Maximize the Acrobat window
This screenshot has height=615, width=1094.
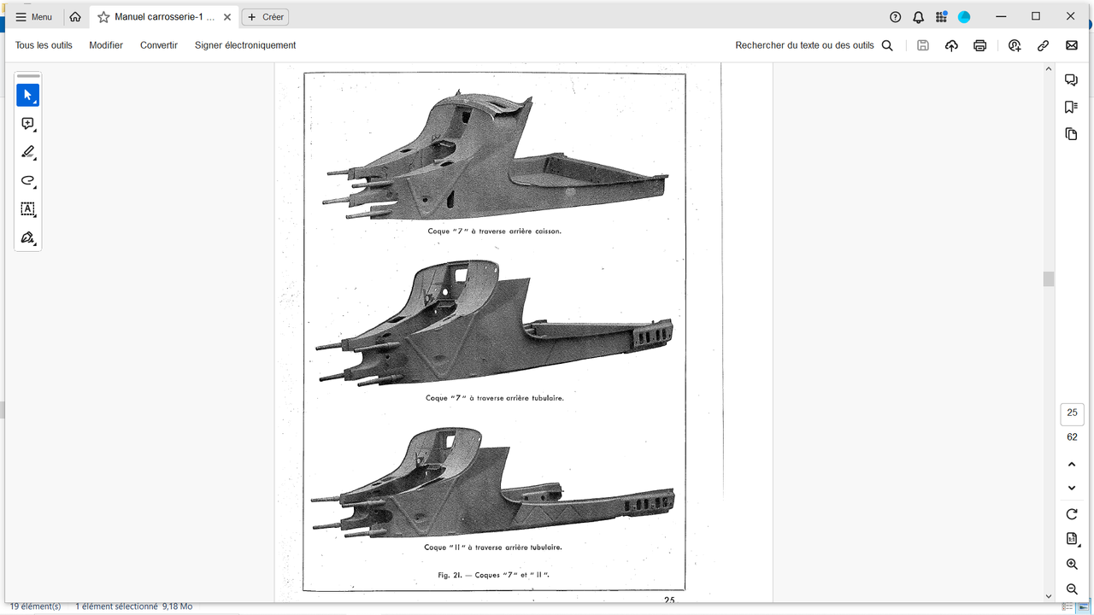1036,16
